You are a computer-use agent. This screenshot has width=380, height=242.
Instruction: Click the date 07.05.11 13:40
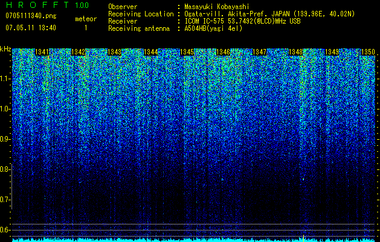click(x=31, y=28)
